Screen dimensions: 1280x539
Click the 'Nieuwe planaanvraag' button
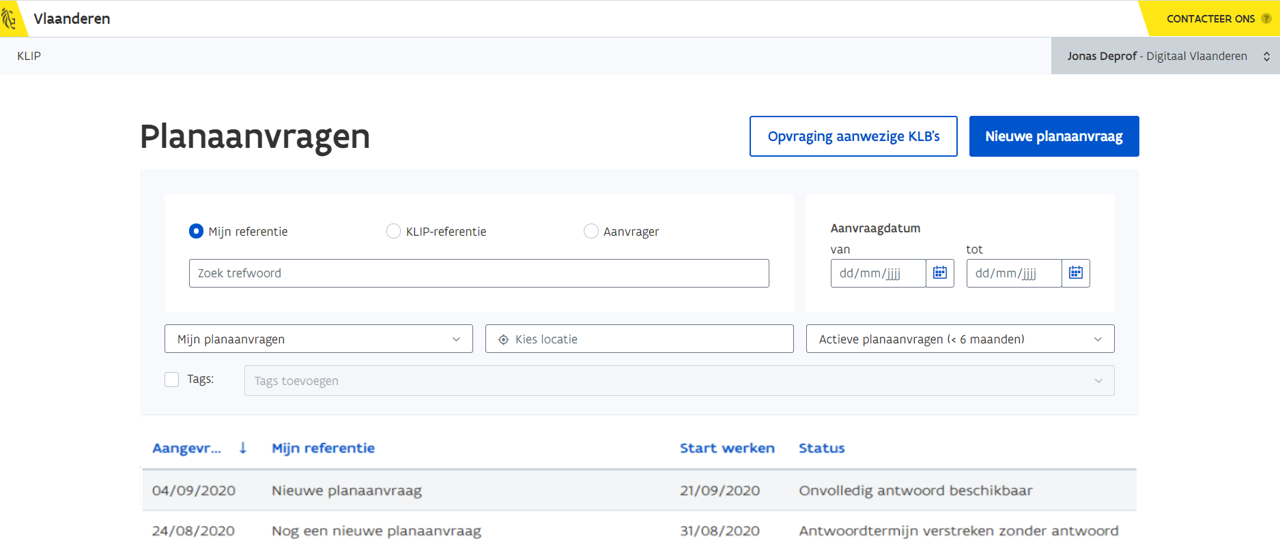click(x=1053, y=136)
